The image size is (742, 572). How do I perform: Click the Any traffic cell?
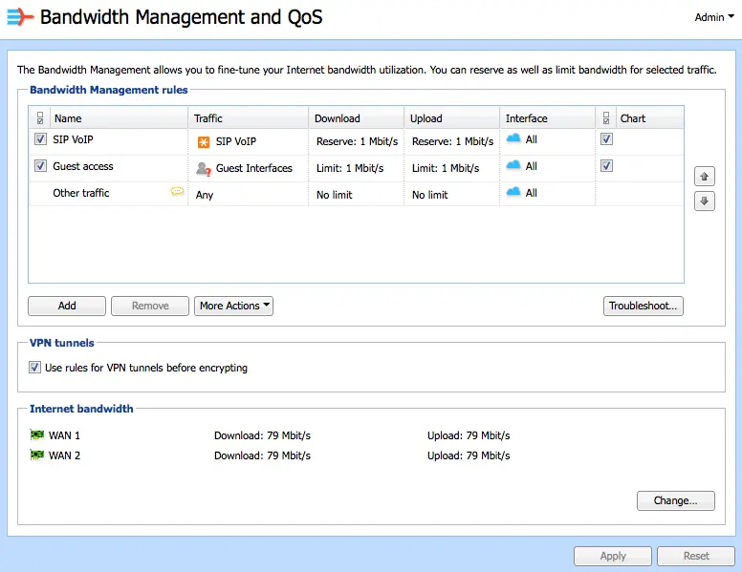pyautogui.click(x=248, y=195)
